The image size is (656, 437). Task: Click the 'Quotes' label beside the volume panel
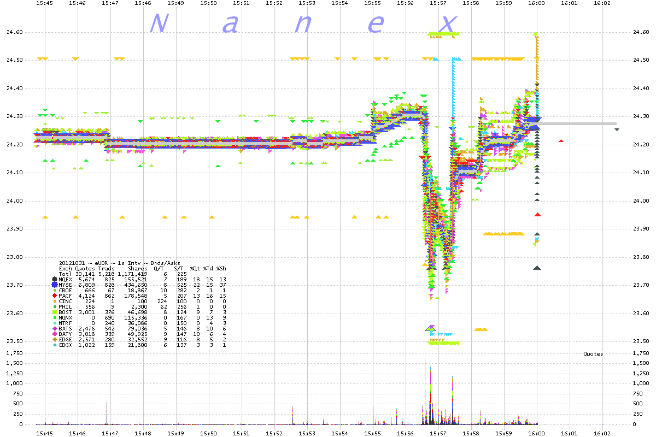coord(594,353)
